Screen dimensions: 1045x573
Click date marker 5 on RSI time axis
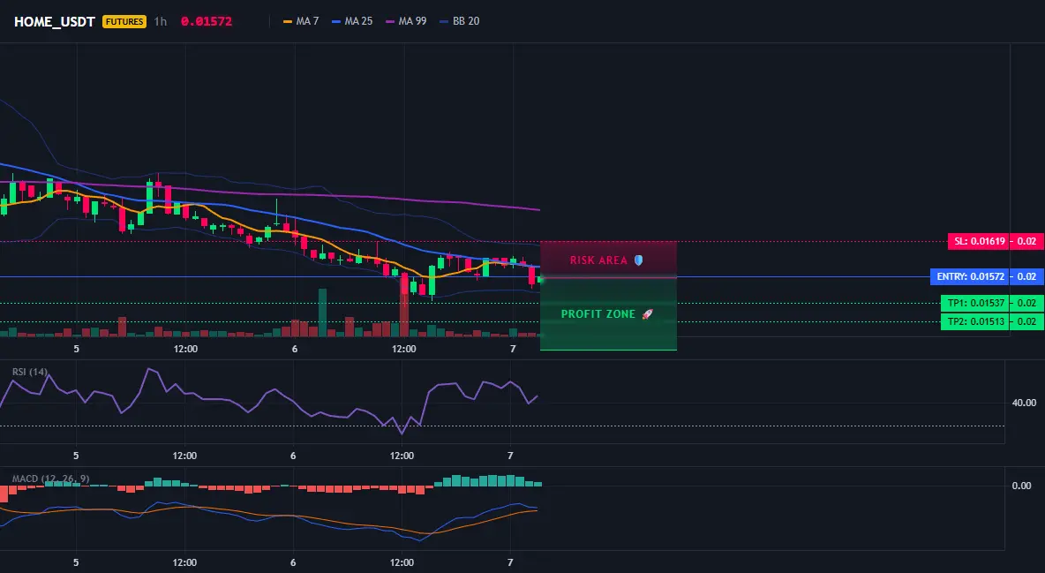(76, 456)
